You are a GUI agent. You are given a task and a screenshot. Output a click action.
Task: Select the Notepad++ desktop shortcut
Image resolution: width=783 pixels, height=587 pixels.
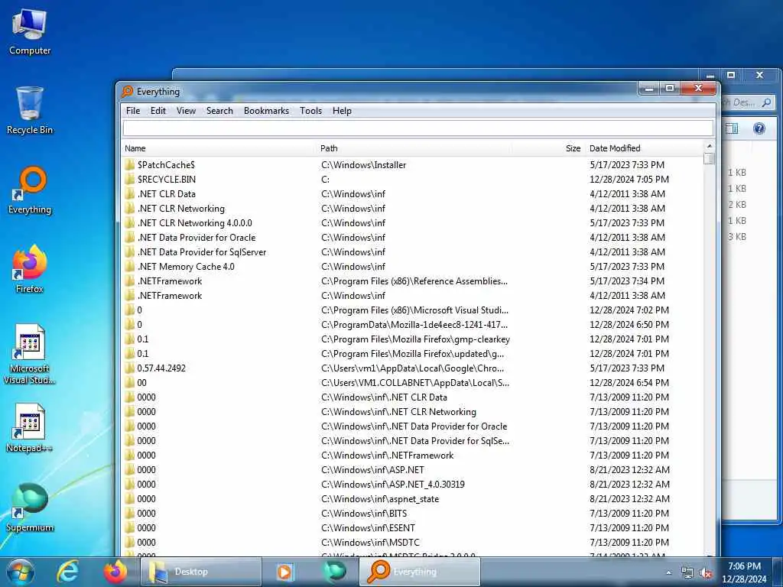tap(30, 428)
